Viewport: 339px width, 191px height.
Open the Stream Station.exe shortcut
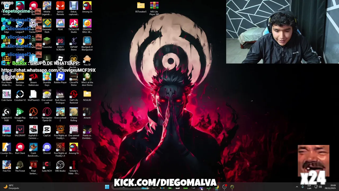pos(33,79)
